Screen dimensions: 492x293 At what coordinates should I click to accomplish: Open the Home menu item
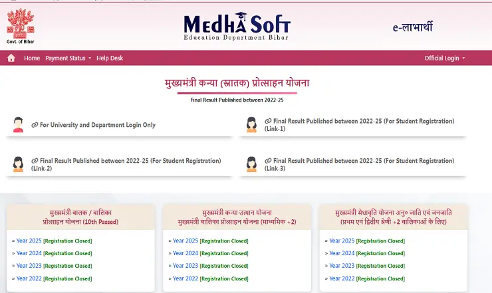(x=32, y=58)
